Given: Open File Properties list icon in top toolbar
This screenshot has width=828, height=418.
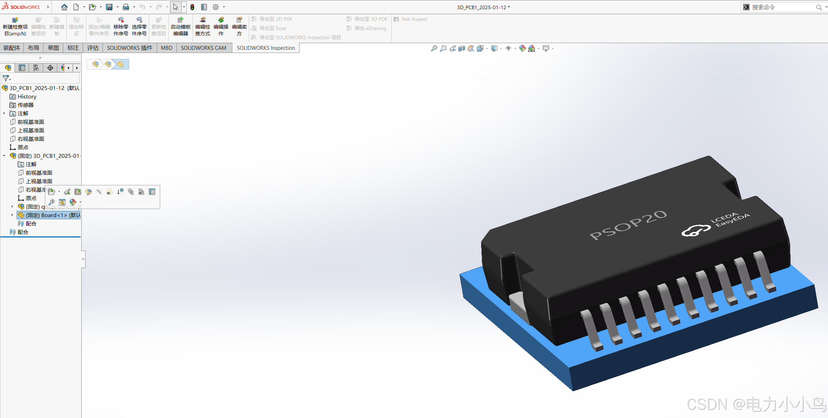Looking at the screenshot, I should (x=204, y=7).
